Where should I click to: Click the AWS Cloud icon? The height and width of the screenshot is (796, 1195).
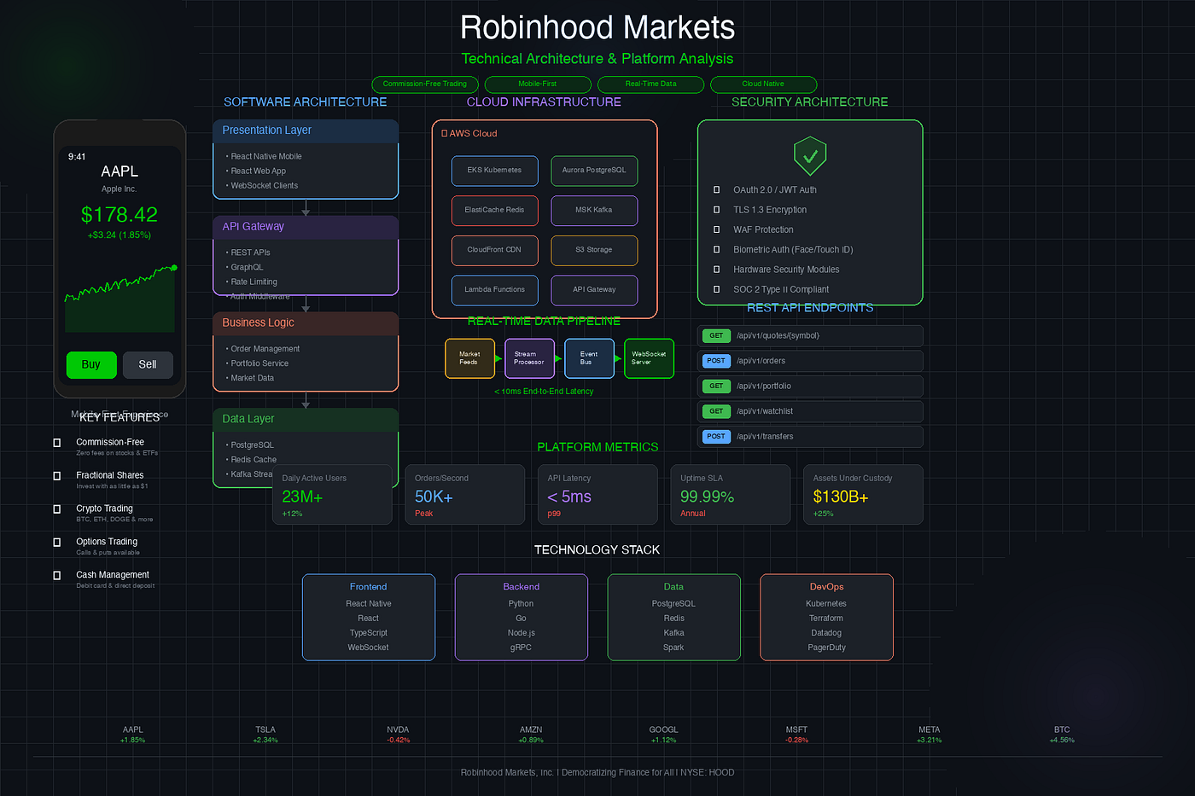(x=445, y=133)
